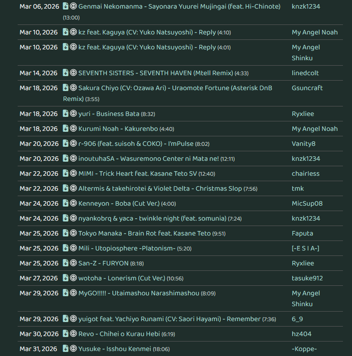Screen dimensions: 352x356
Task: Open kz feat. Kaguya Reply (4:10) beatmap
Action: [x=147, y=32]
